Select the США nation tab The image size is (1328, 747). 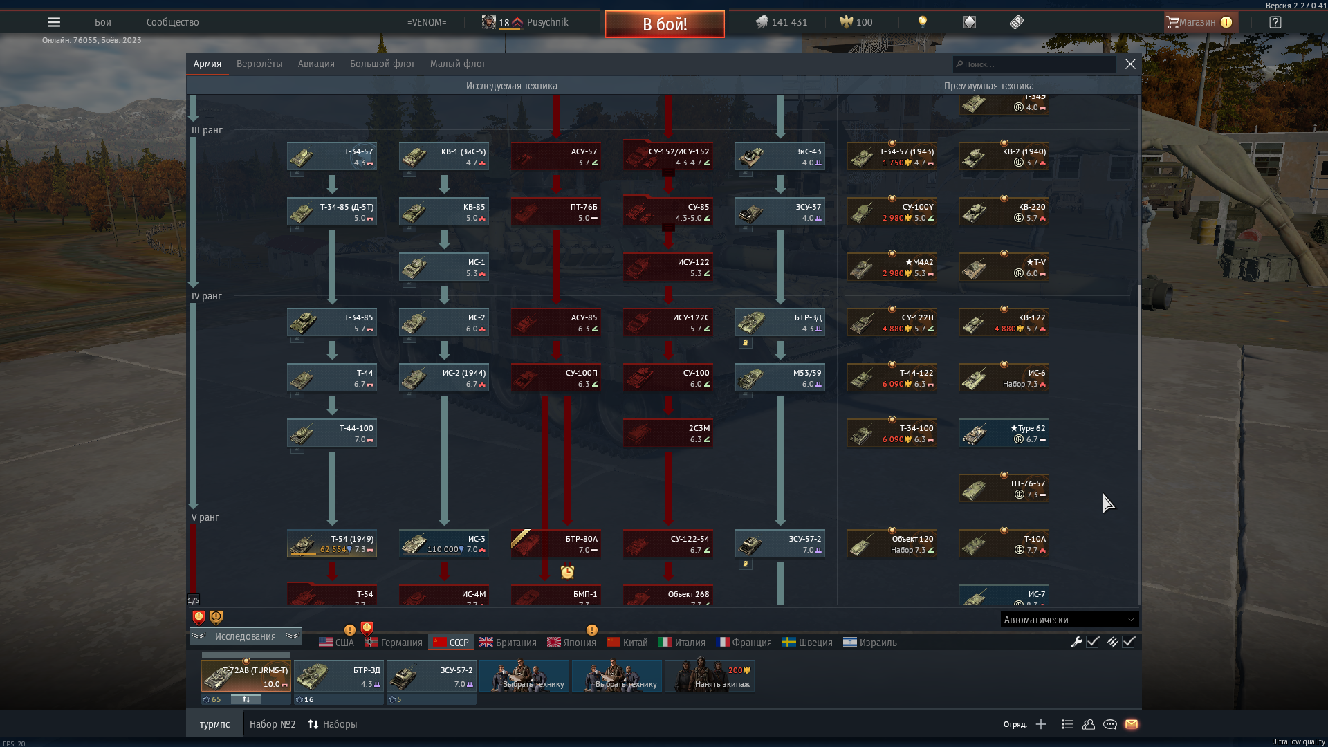tap(336, 643)
